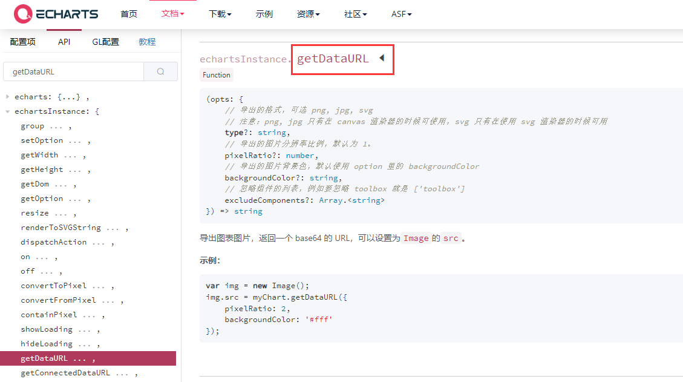Open the 社区 dropdown menu
683x382 pixels.
click(356, 14)
